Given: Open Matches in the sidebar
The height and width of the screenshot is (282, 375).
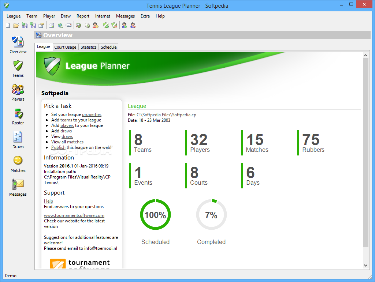Looking at the screenshot, I should [x=18, y=164].
